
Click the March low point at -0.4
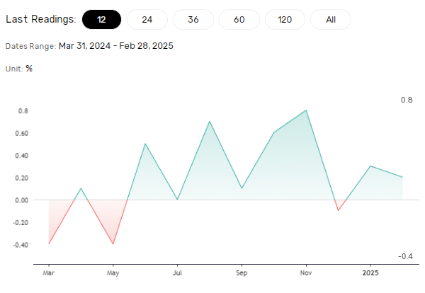pos(49,243)
